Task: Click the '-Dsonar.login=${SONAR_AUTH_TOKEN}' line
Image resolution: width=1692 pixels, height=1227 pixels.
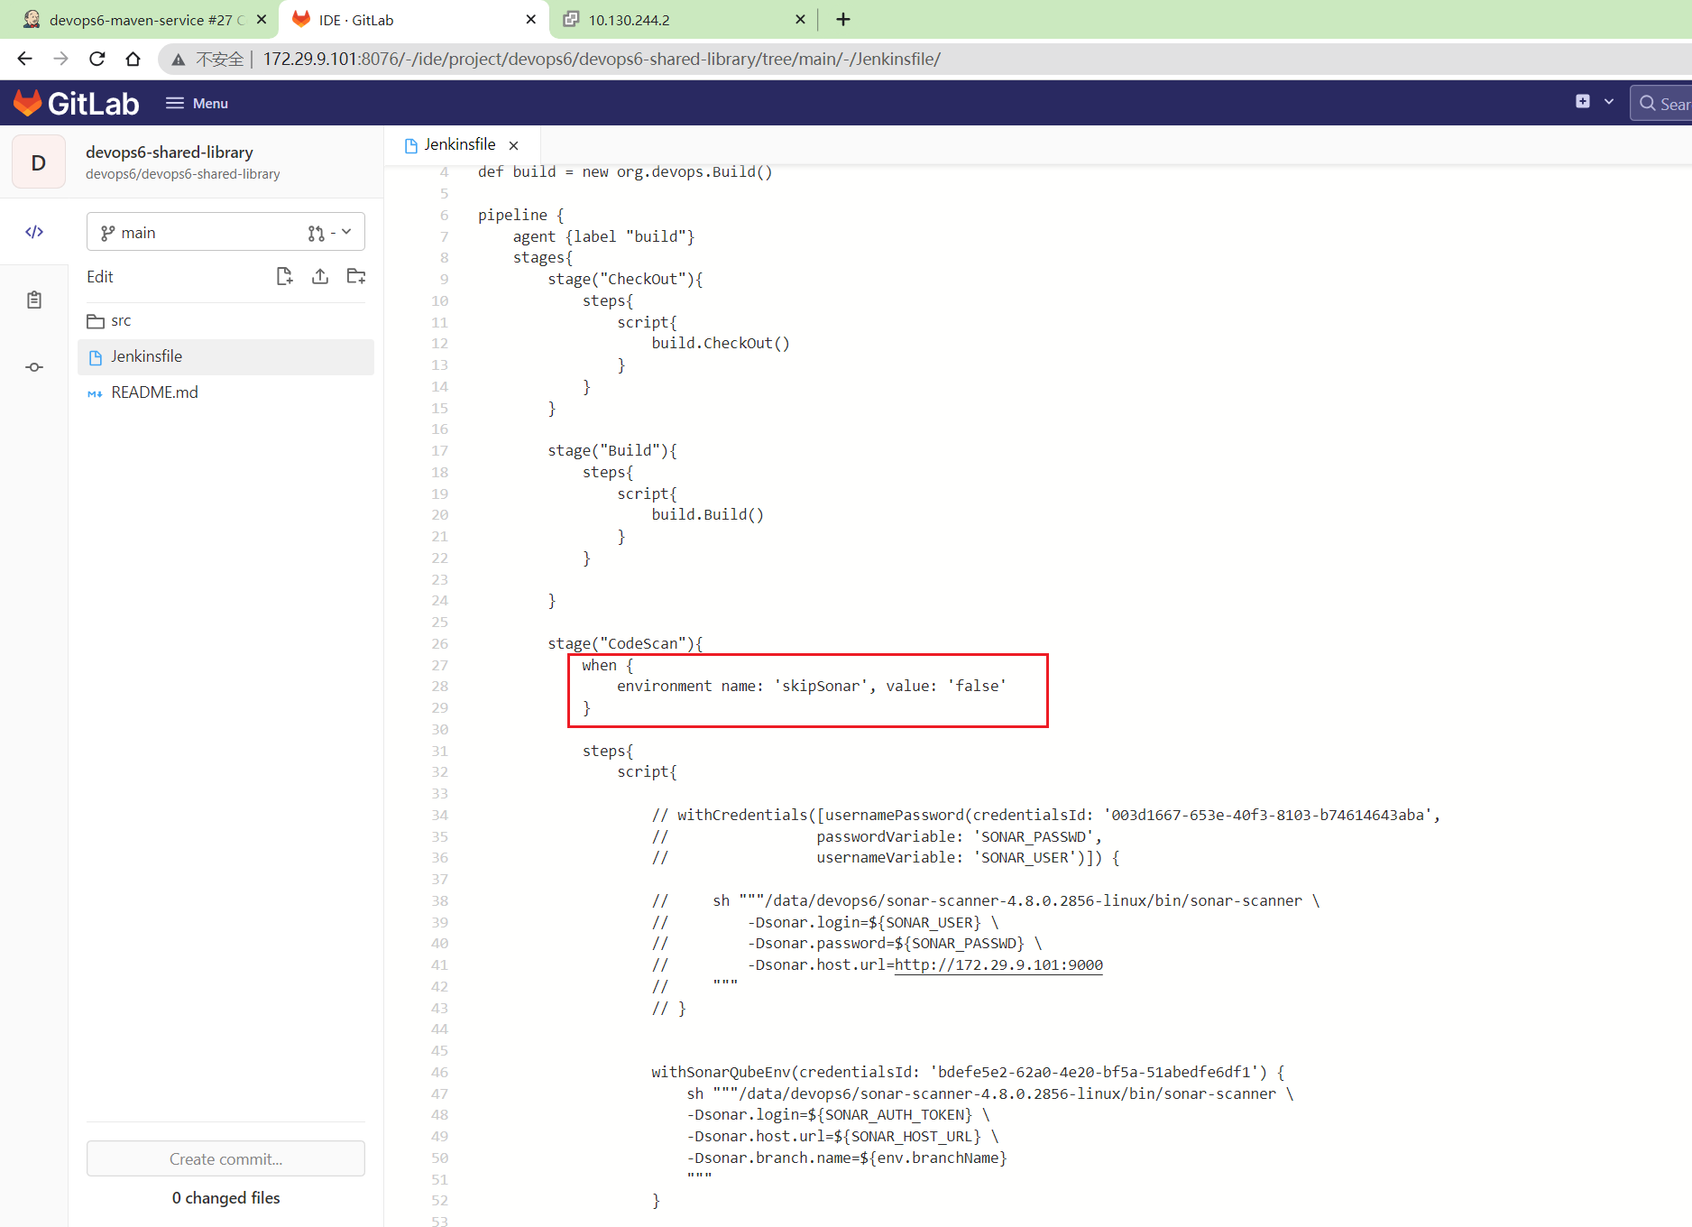Action: coord(839,1115)
